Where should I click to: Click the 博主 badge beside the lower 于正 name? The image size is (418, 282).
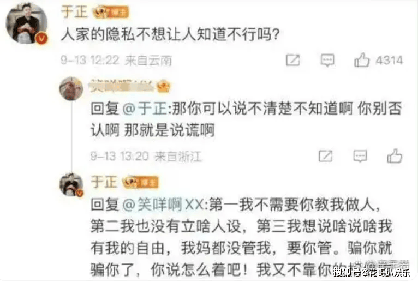(140, 183)
